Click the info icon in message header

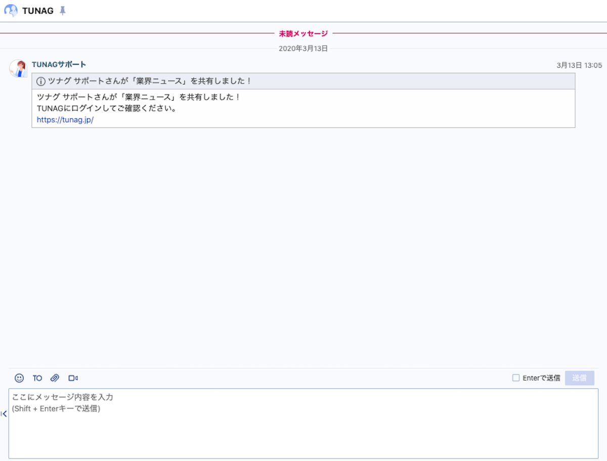tap(41, 81)
